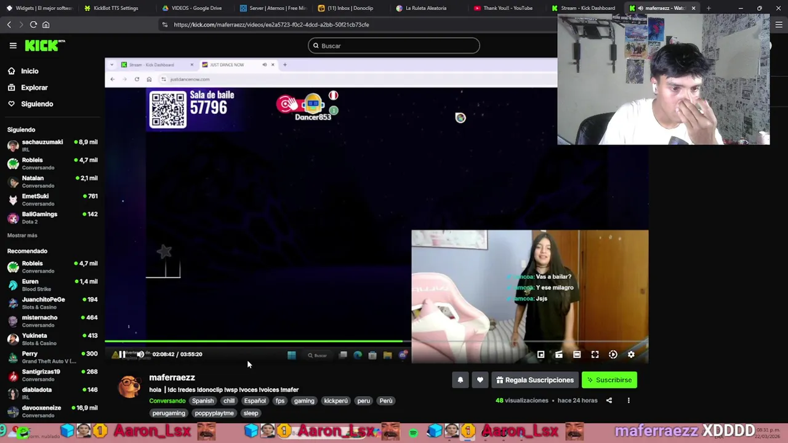This screenshot has height=443, width=788.
Task: Click the sleep tag
Action: coord(251,413)
